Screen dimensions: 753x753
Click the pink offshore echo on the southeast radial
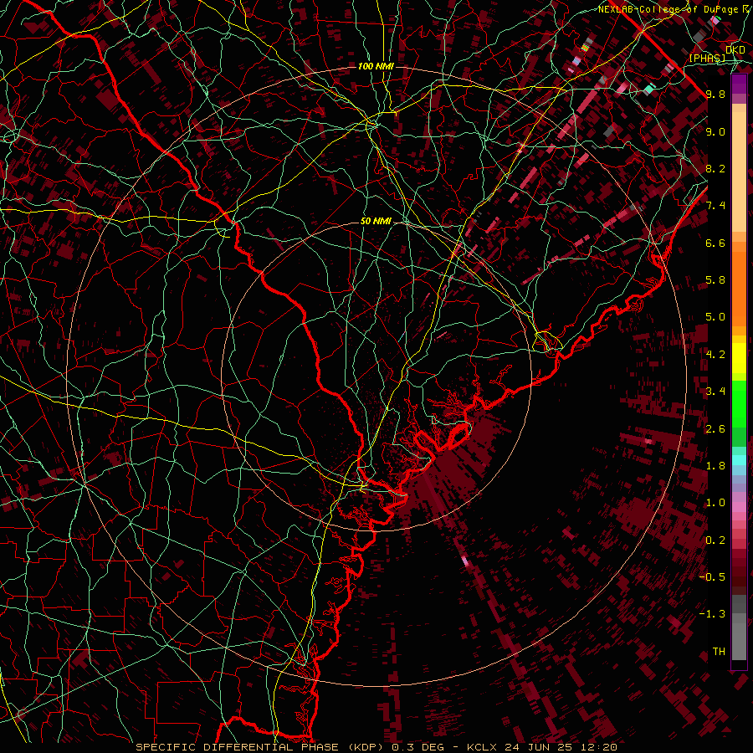pyautogui.click(x=464, y=561)
